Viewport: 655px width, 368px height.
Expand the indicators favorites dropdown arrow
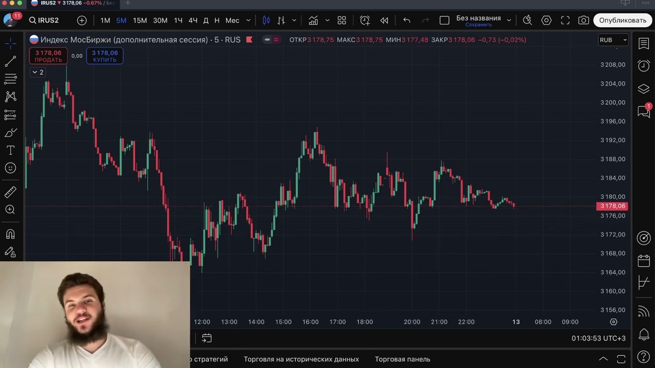click(327, 20)
